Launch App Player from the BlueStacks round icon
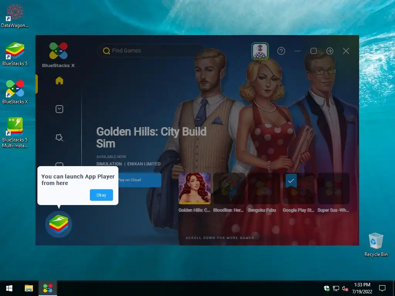The image size is (395, 296). click(x=59, y=224)
